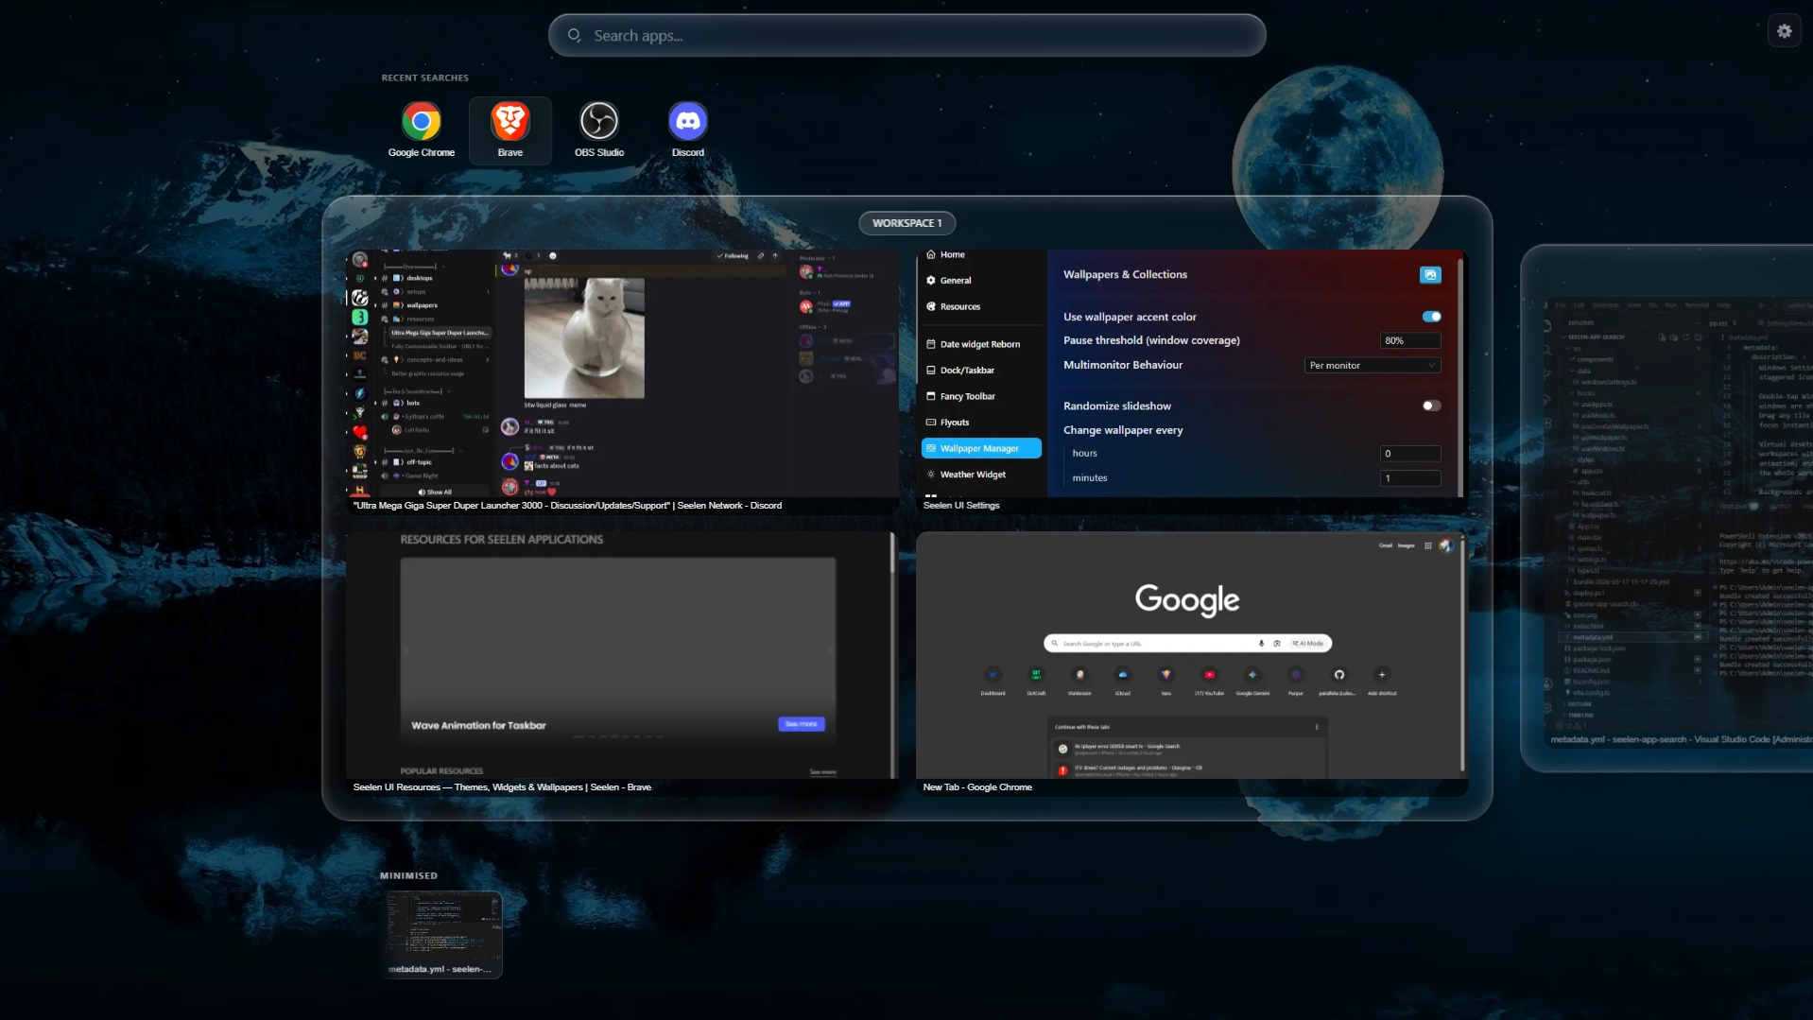
Task: Open Dock/Taskbar settings
Action: [981, 371]
